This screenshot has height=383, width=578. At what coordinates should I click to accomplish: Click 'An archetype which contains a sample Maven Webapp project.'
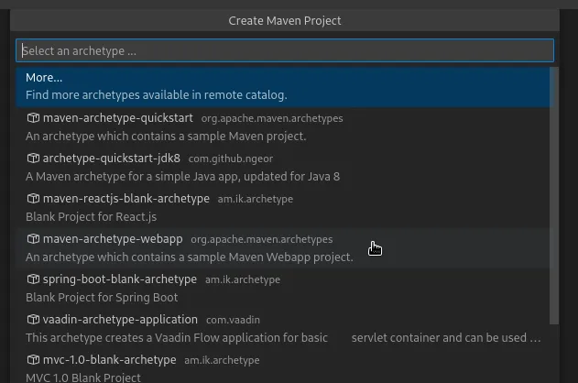(x=190, y=257)
